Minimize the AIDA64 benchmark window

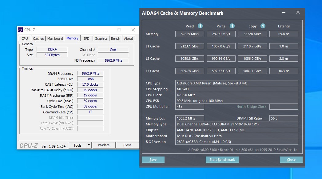(284, 13)
